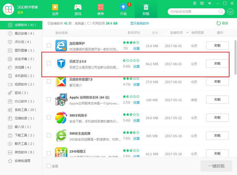Check the 浏览器保护 checkbox

click(x=48, y=45)
